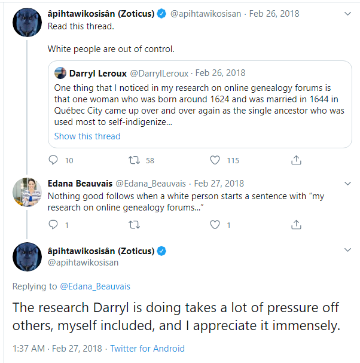The width and height of the screenshot is (360, 363).
Task: Like Edana Beauvais's tweet
Action: 215,225
